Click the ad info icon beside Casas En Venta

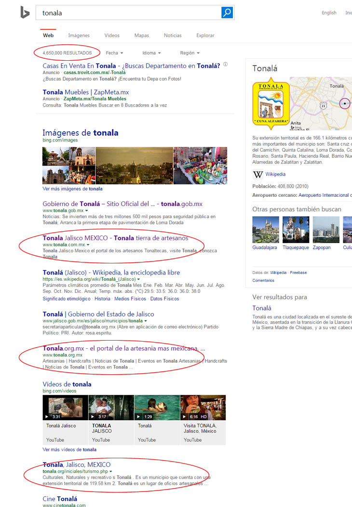(x=225, y=65)
